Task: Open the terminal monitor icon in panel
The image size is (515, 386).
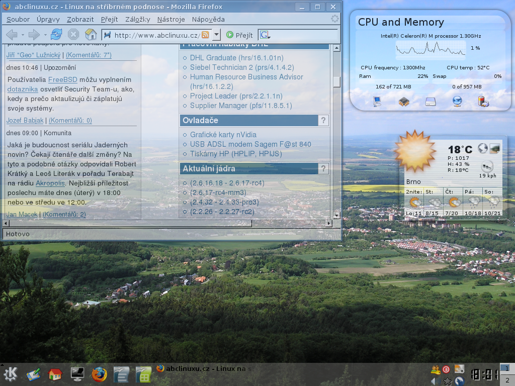Action: (77, 374)
